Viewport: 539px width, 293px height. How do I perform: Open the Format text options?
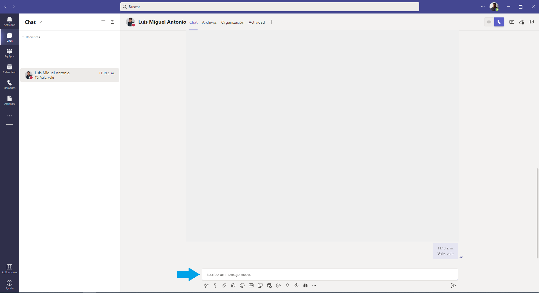206,285
